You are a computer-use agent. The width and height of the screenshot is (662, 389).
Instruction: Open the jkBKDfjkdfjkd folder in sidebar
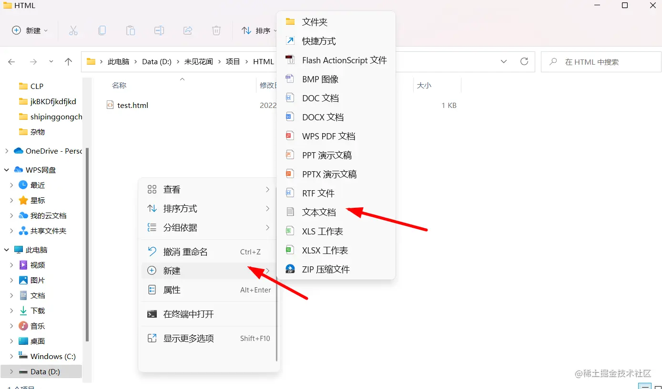(x=48, y=101)
